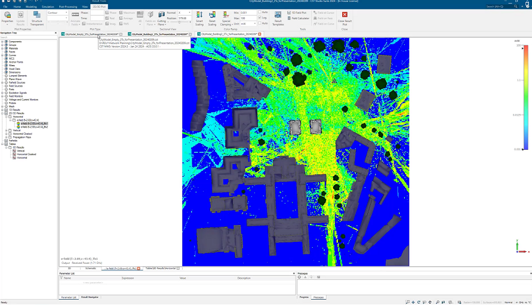This screenshot has width=532, height=305.
Task: Open the Simulation ribbon tab
Action: click(48, 6)
